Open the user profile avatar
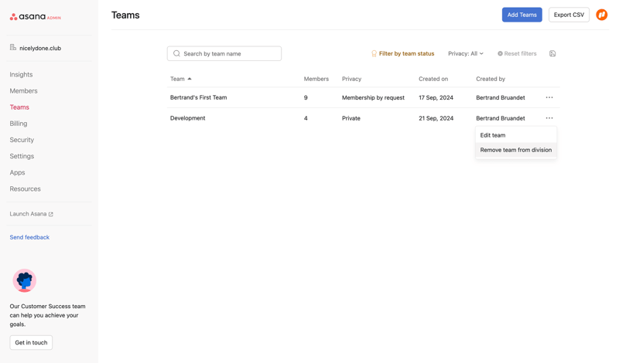 tap(602, 15)
